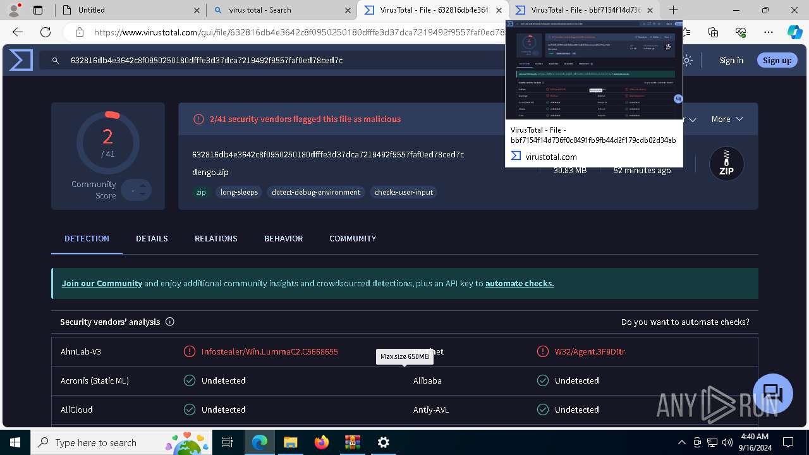Open Edge Settings and more menu
Image resolution: width=809 pixels, height=455 pixels.
768,32
